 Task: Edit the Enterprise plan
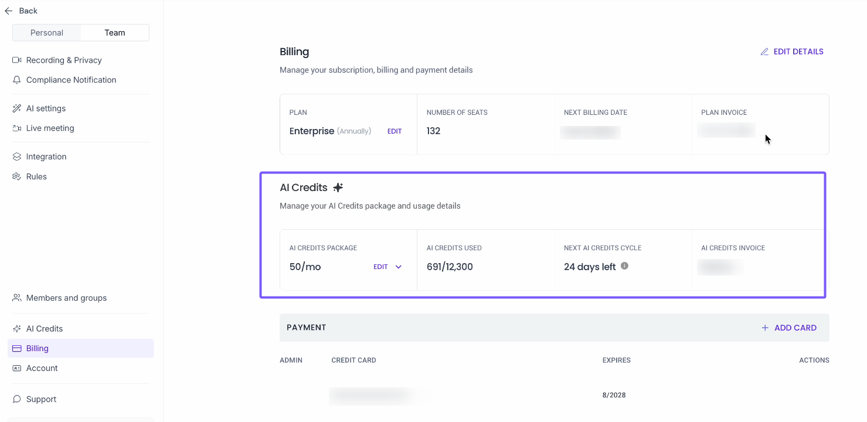point(395,131)
